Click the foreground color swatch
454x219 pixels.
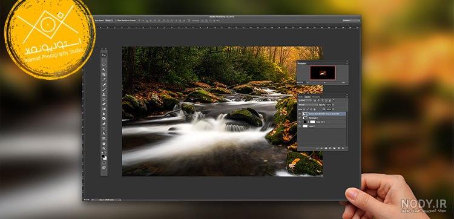click(x=103, y=155)
